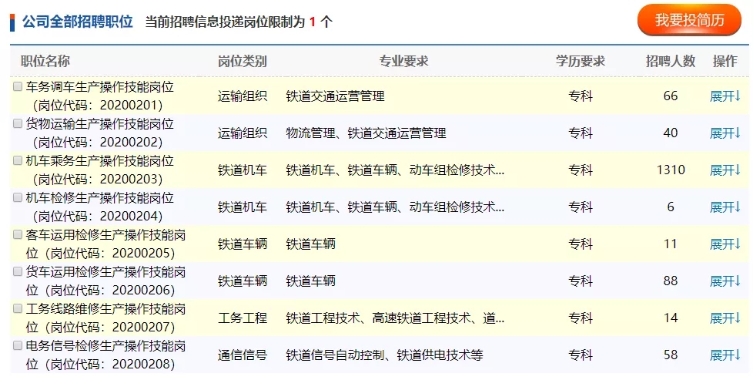Open 展开 link for position 20200205

[725, 244]
